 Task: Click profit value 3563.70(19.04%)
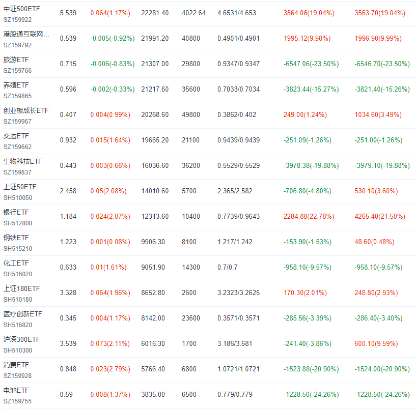pos(380,13)
